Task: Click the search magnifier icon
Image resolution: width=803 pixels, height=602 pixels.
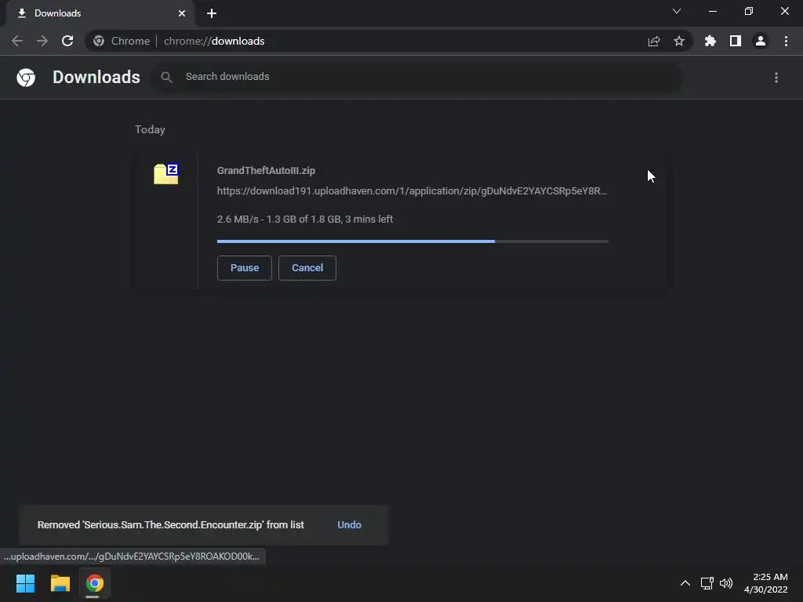Action: (x=166, y=78)
